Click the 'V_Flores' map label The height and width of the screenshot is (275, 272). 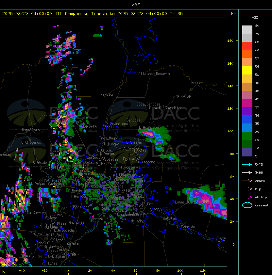click(49, 263)
